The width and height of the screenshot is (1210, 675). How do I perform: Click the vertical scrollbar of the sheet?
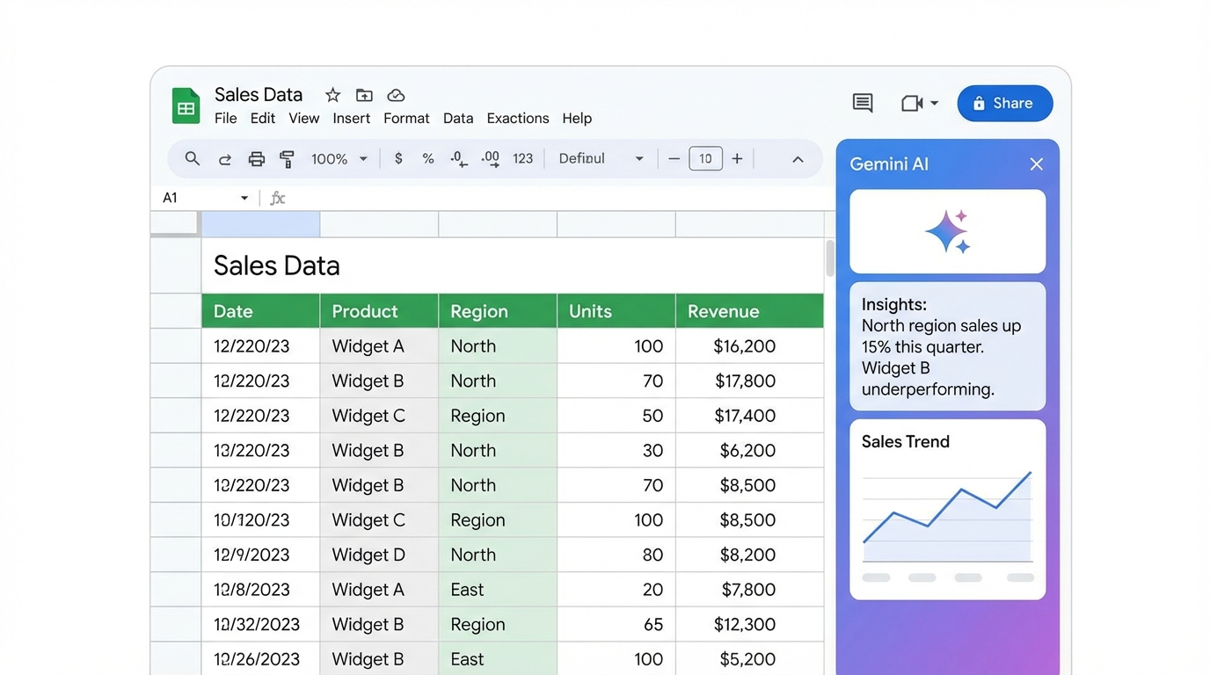[x=829, y=258]
